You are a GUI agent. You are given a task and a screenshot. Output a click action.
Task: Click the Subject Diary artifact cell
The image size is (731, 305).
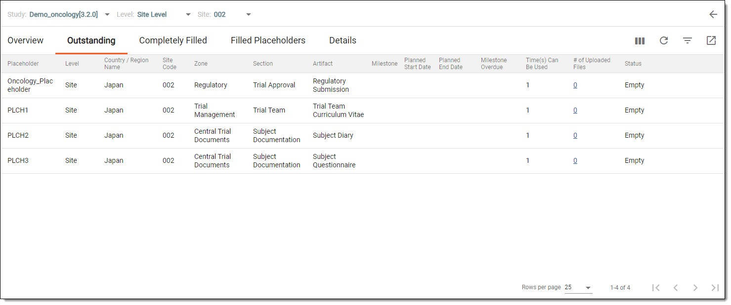point(333,135)
